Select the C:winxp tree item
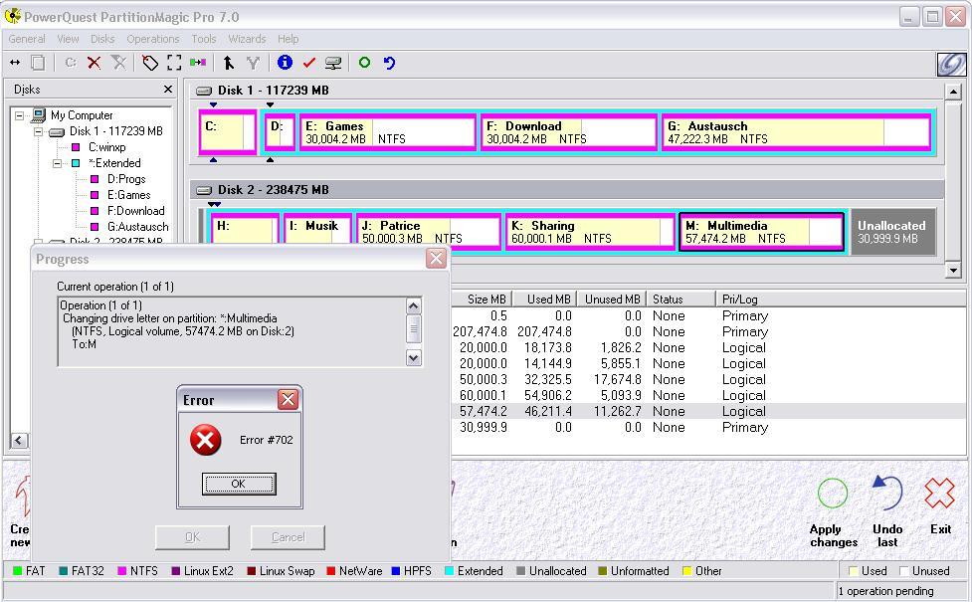Viewport: 972px width, 602px height. point(107,147)
